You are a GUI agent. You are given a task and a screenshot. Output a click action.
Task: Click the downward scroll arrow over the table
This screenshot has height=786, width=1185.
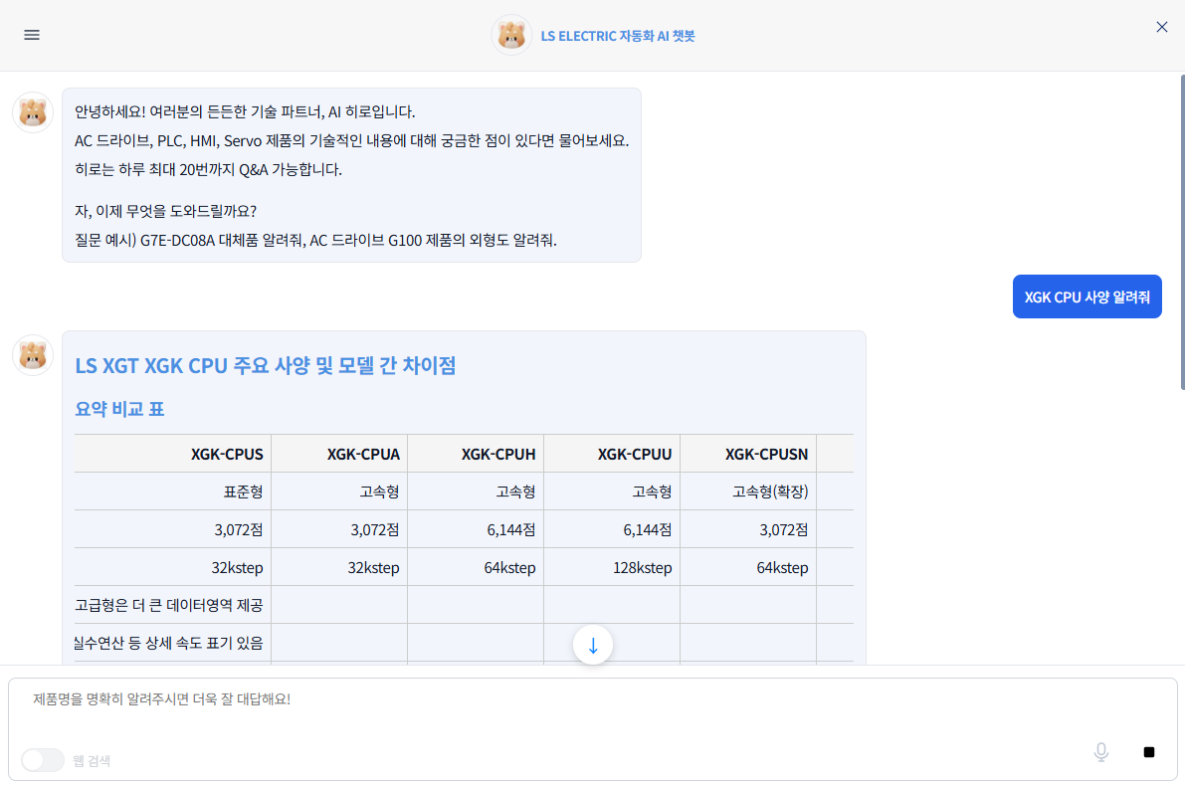pyautogui.click(x=593, y=645)
